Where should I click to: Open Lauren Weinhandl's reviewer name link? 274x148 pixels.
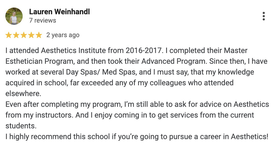pos(59,12)
